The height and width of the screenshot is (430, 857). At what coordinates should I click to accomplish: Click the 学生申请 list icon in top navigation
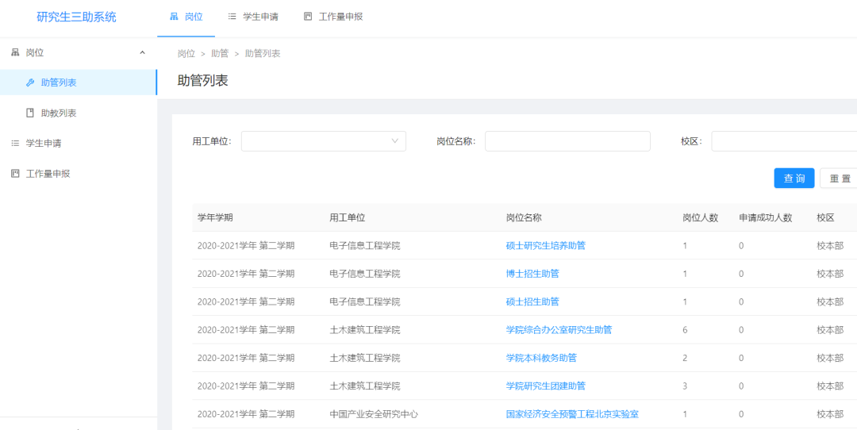[233, 17]
